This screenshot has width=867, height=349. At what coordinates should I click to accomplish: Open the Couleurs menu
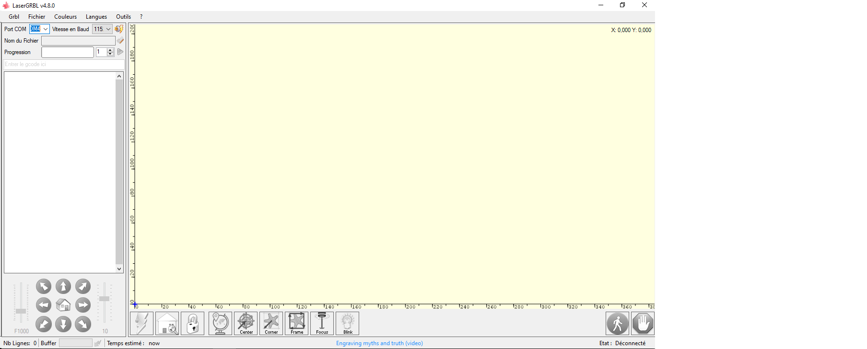[66, 17]
